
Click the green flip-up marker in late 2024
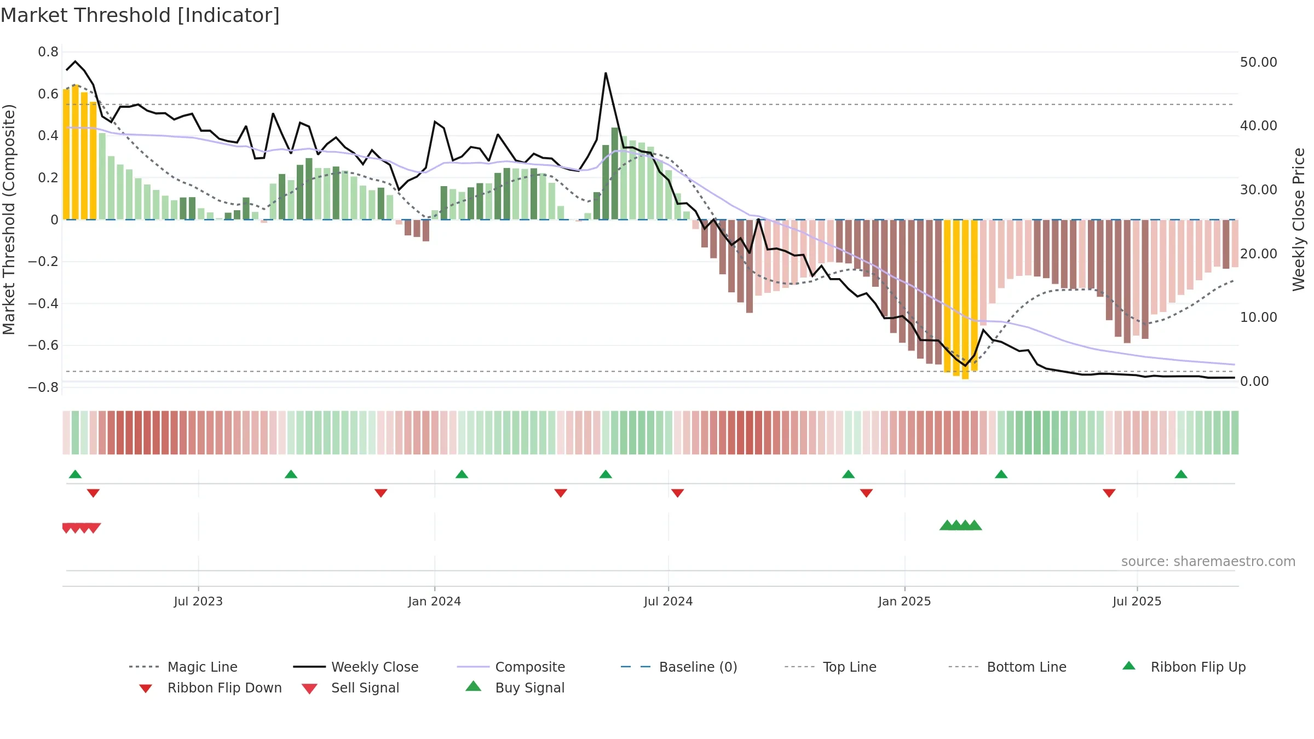click(848, 474)
